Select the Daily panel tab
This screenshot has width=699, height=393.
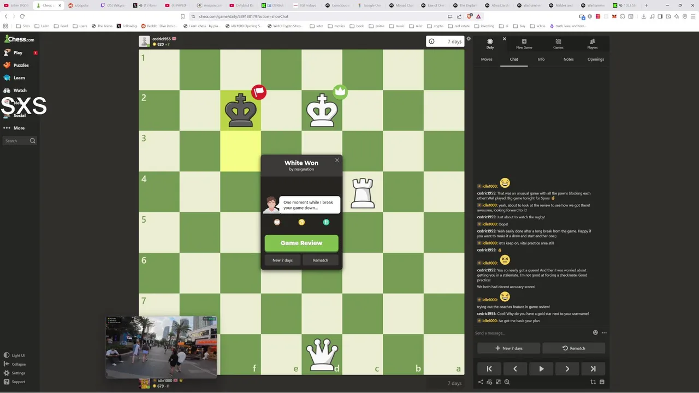pyautogui.click(x=490, y=44)
